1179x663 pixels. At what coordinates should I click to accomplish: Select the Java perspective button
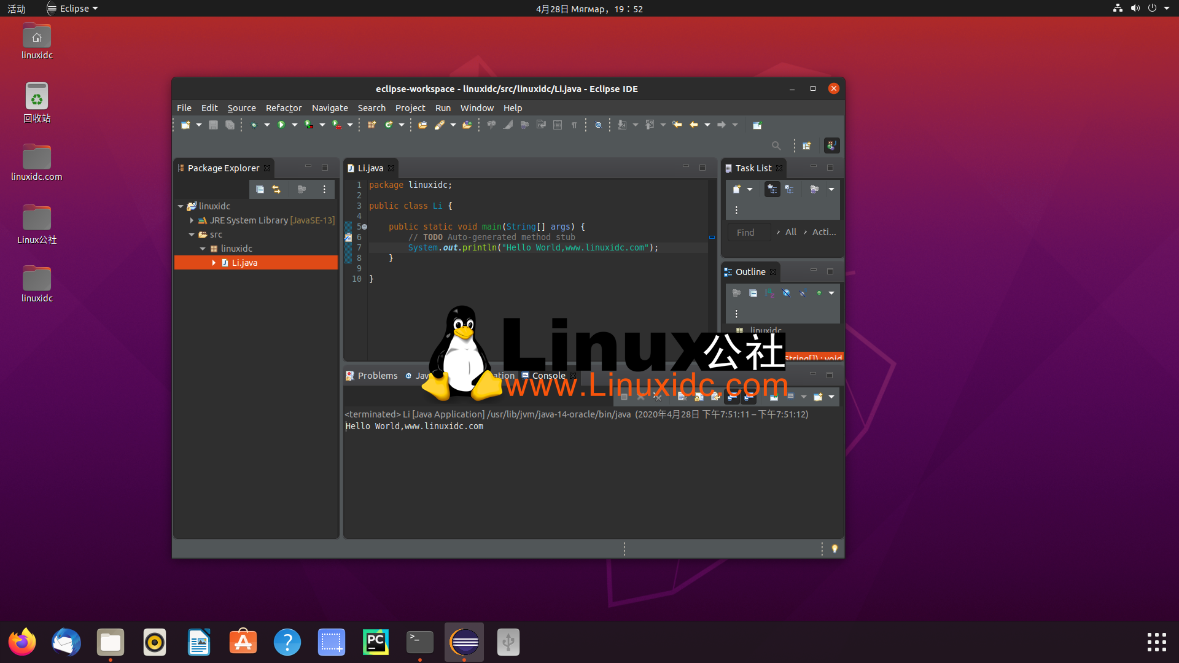tap(831, 145)
